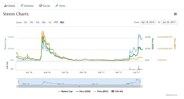Open the Tools tab
The image size is (184, 99).
tap(60, 6)
